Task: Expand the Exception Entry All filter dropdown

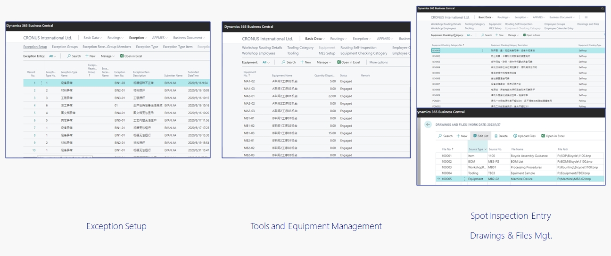Action: tap(52, 56)
